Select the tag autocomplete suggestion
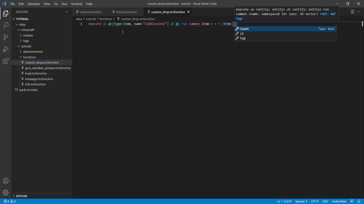The image size is (364, 204). (285, 38)
